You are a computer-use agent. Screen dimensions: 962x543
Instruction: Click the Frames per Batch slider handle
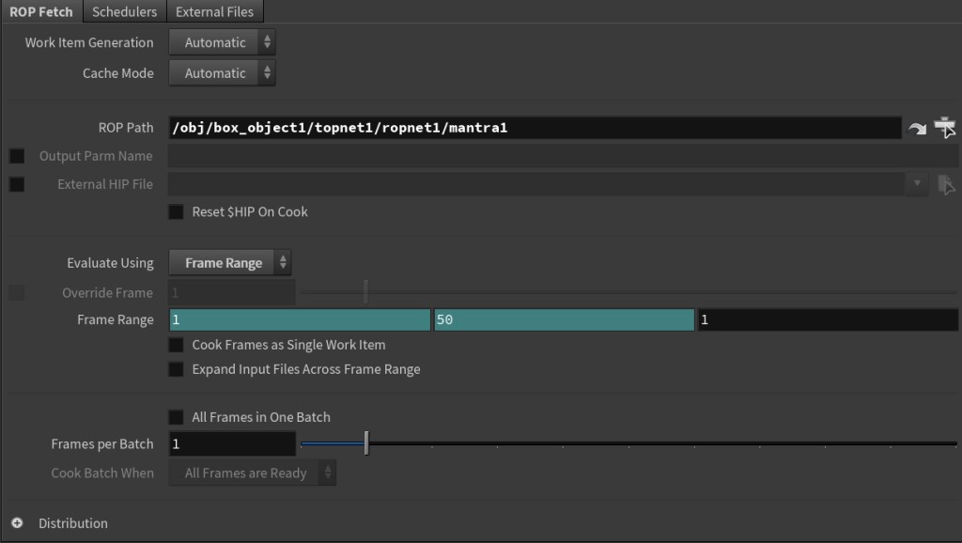click(x=366, y=443)
